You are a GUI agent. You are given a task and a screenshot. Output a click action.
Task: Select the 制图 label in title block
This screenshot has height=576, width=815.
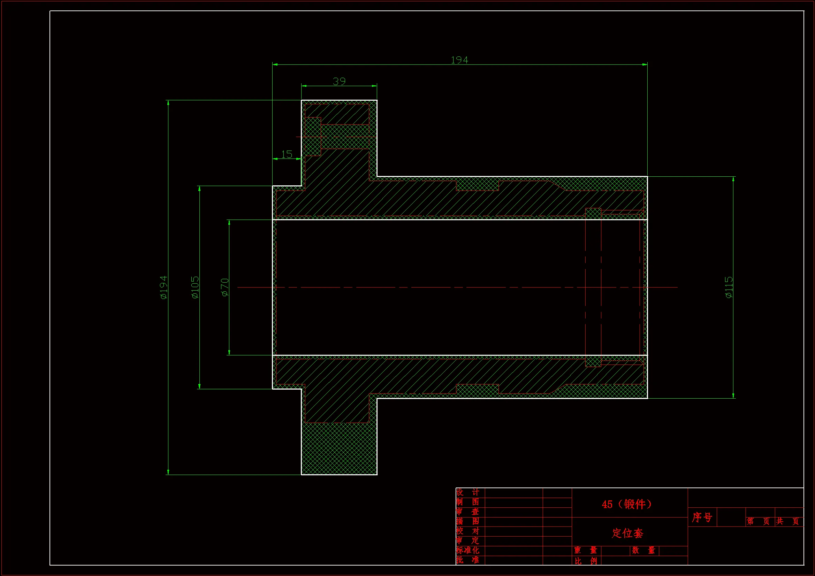pos(467,502)
